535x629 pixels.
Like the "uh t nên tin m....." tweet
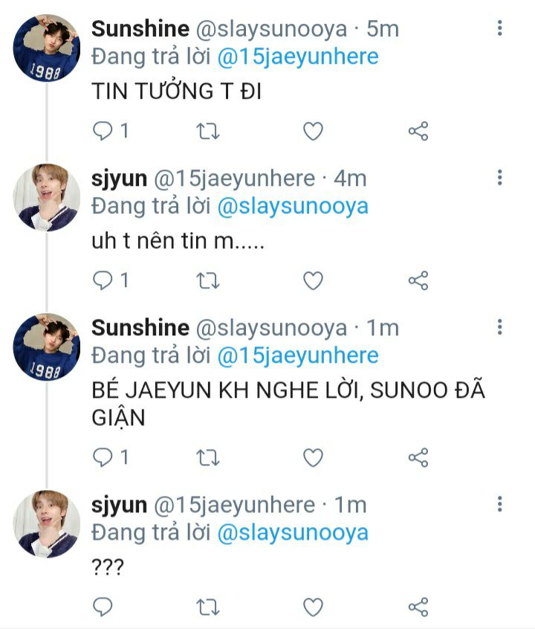[x=313, y=280]
